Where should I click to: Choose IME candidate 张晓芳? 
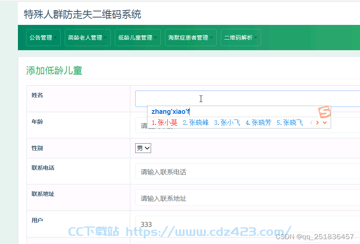pos(258,122)
